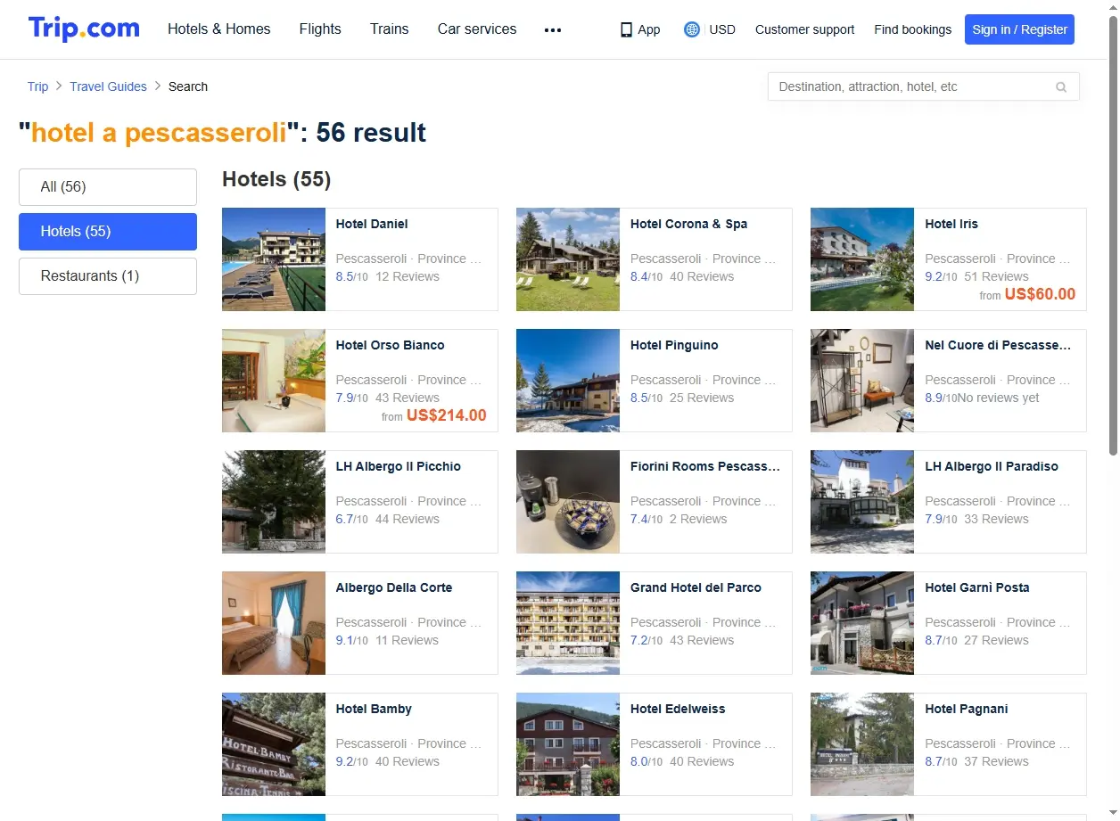1120x821 pixels.
Task: Open Customer support link
Action: tap(804, 29)
